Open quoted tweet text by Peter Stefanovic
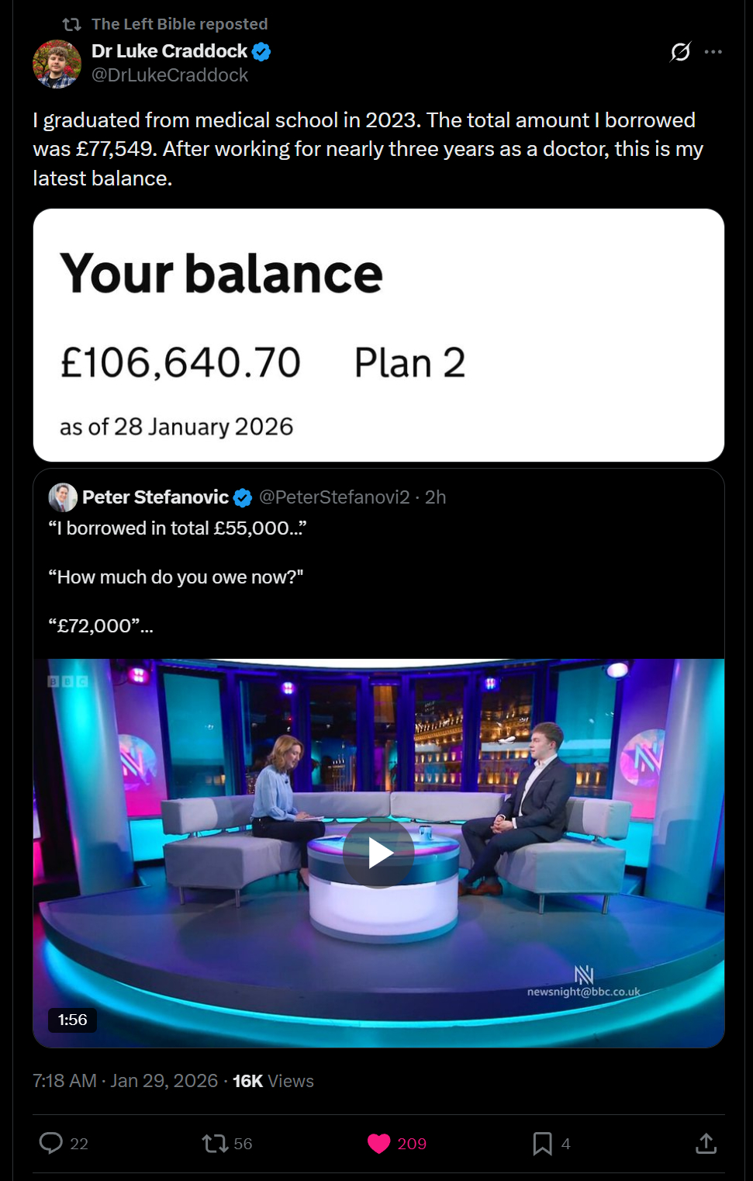Screen dimensions: 753x1181 (x=178, y=577)
